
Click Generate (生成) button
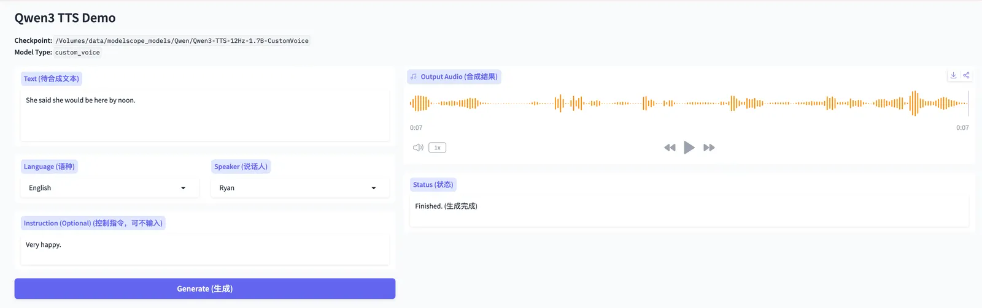205,288
